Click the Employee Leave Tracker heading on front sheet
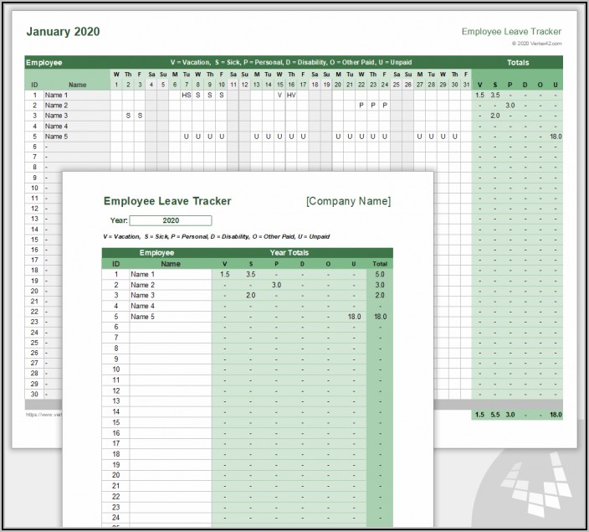This screenshot has width=589, height=532. click(167, 201)
